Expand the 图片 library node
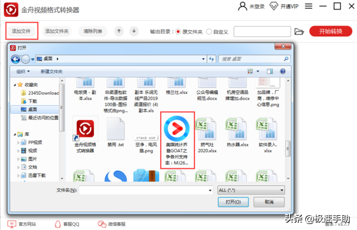 point(18,159)
